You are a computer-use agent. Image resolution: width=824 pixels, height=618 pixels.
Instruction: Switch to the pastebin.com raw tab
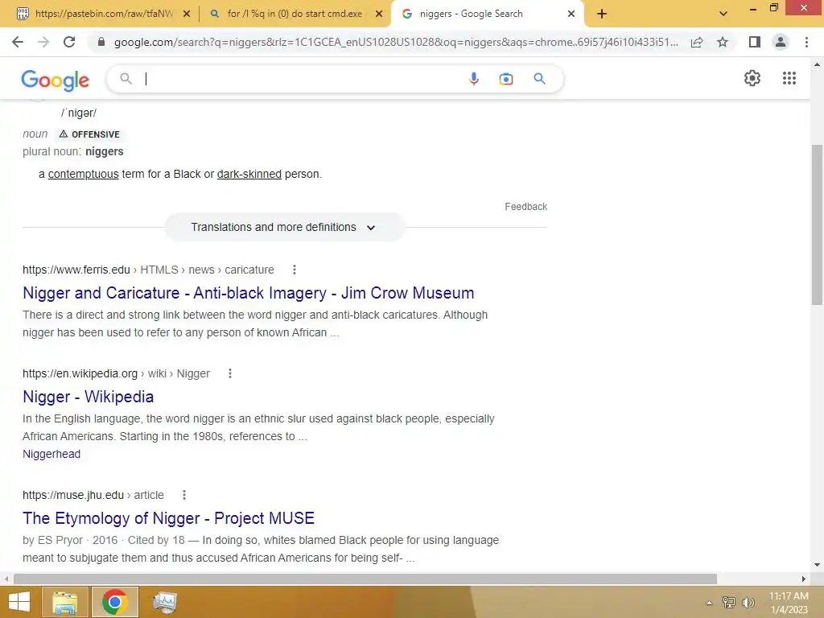[103, 14]
